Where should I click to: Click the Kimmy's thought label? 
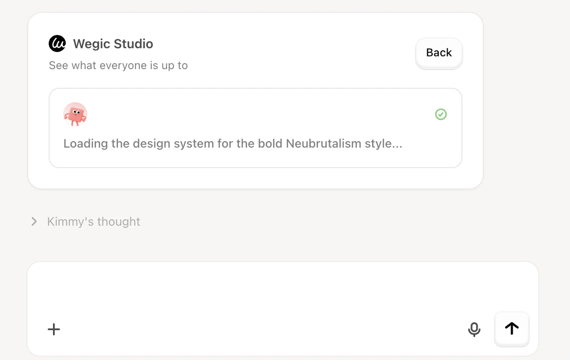point(94,222)
